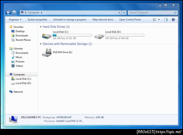Click the C: drive usage bar
This screenshot has height=135, width=183.
(x=72, y=35)
